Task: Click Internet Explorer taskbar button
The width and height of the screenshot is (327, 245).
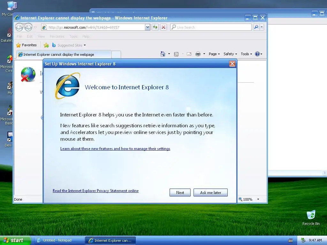Action: (x=110, y=241)
